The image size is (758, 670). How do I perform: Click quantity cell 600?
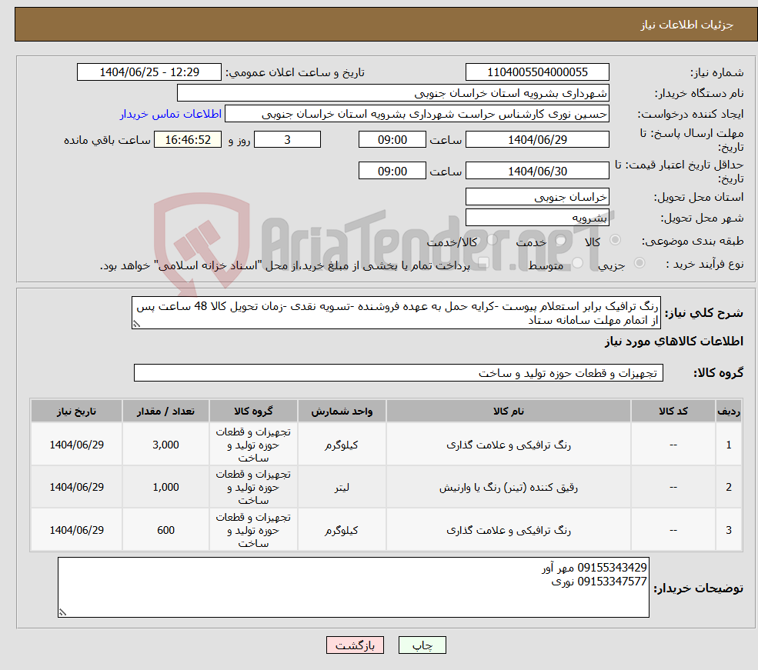[x=165, y=531]
